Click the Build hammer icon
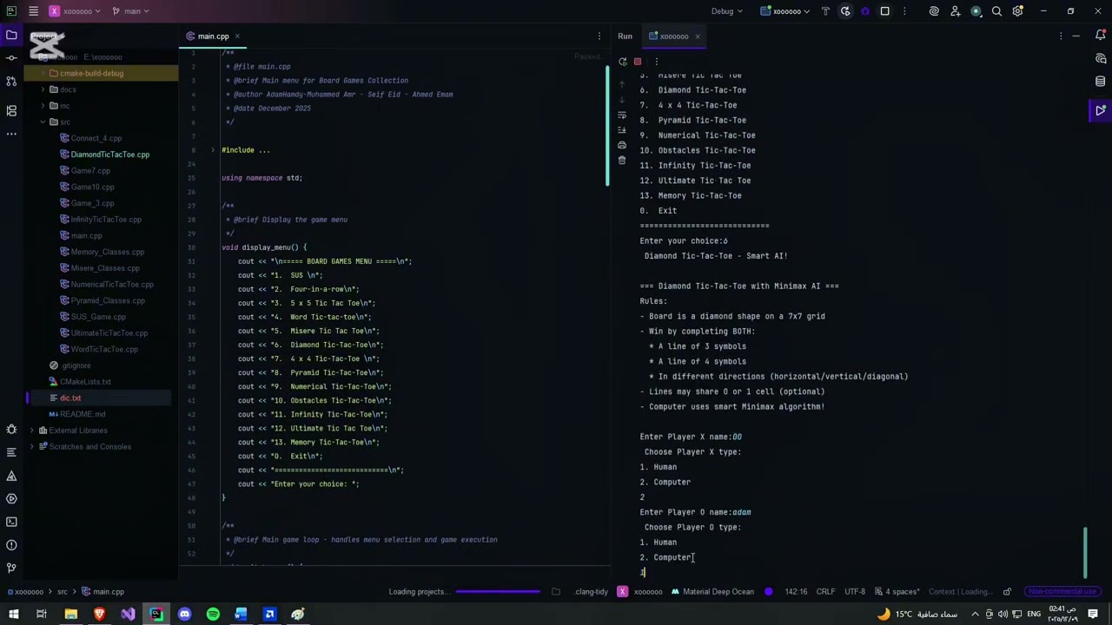Image resolution: width=1112 pixels, height=625 pixels. 825,11
